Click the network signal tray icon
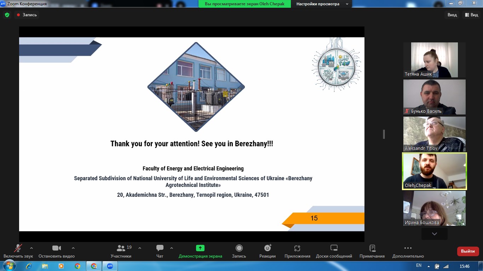Screen dimensions: 483x271 (x=446, y=266)
